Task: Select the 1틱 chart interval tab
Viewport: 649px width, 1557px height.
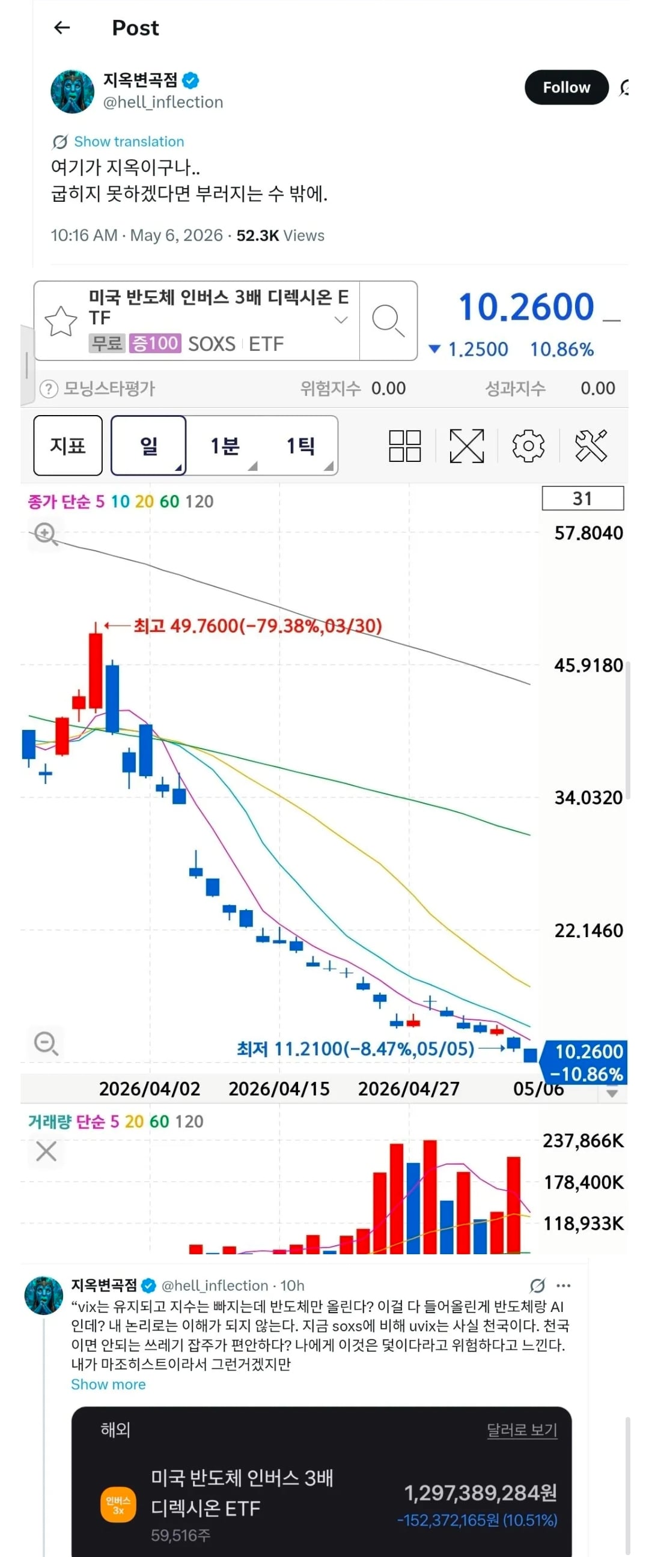Action: click(x=300, y=446)
